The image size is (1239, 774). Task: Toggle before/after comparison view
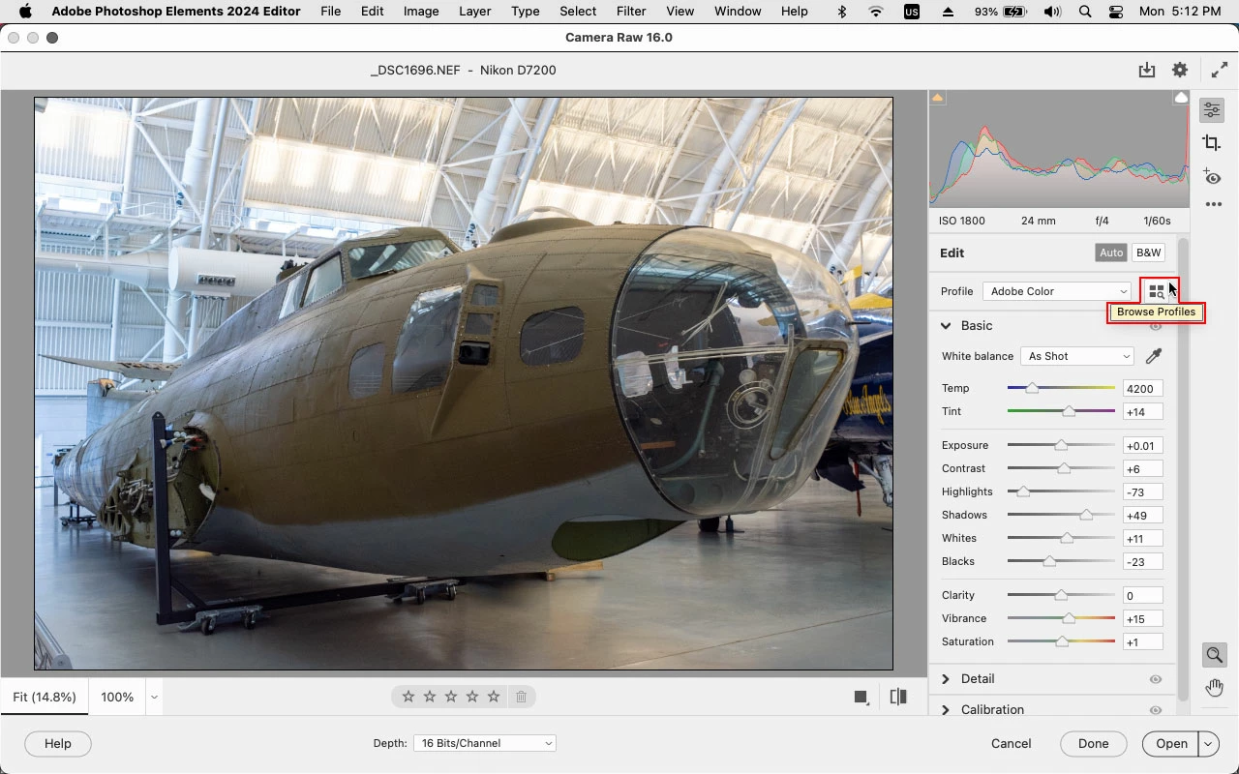(898, 697)
